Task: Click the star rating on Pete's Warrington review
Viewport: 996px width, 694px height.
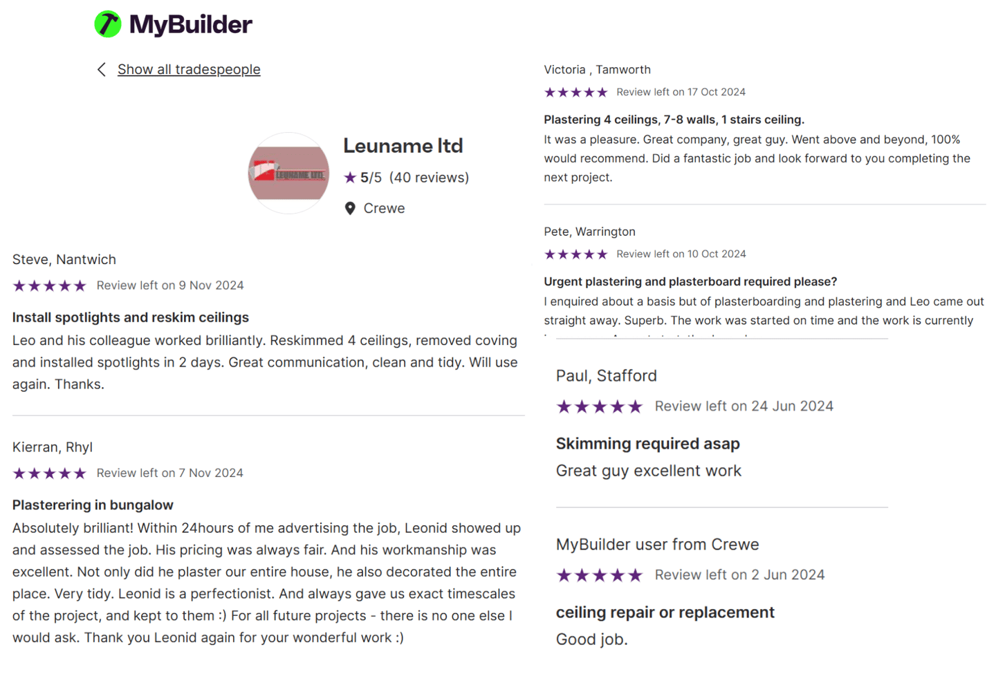Action: (575, 254)
